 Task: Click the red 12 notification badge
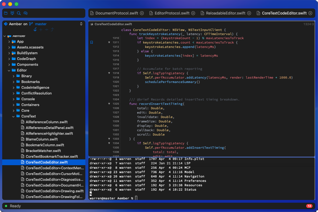pos(309,206)
